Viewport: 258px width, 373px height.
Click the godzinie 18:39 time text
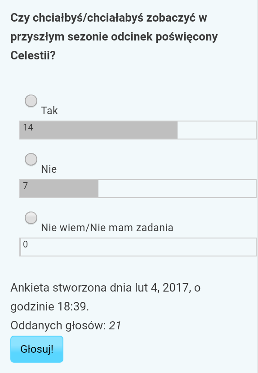pyautogui.click(x=49, y=306)
